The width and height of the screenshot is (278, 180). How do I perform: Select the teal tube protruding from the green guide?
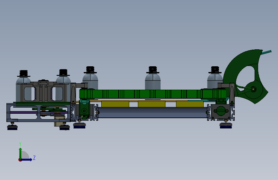point(266,52)
